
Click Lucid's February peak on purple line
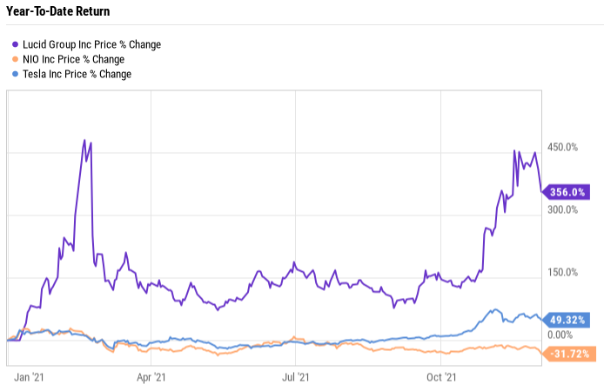coord(84,140)
